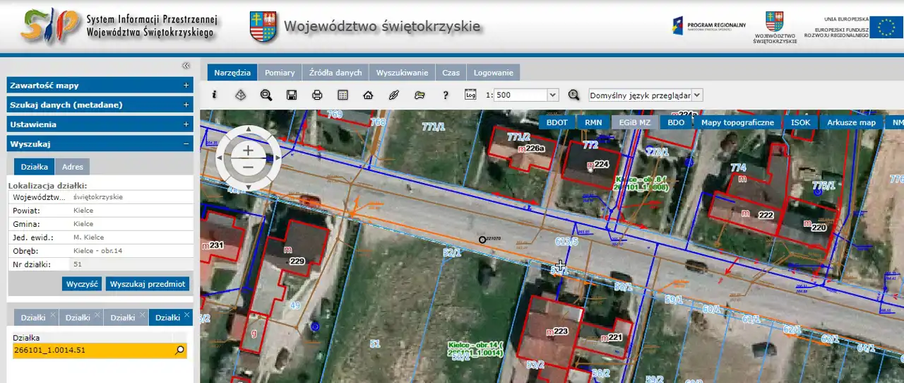904x383 pixels.
Task: Click the home icon for full extent
Action: point(368,95)
